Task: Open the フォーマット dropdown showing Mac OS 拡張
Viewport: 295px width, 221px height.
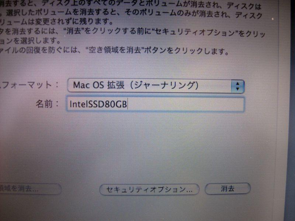Action: pyautogui.click(x=156, y=86)
